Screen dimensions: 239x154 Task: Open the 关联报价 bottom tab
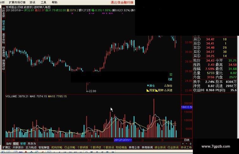18,147
